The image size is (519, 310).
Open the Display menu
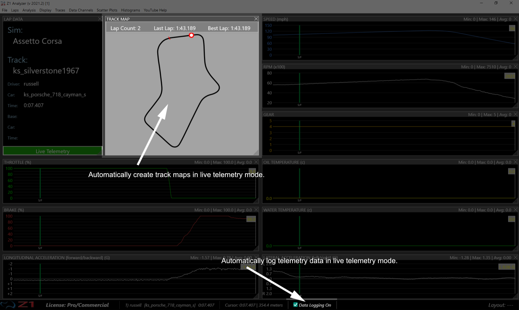click(45, 10)
